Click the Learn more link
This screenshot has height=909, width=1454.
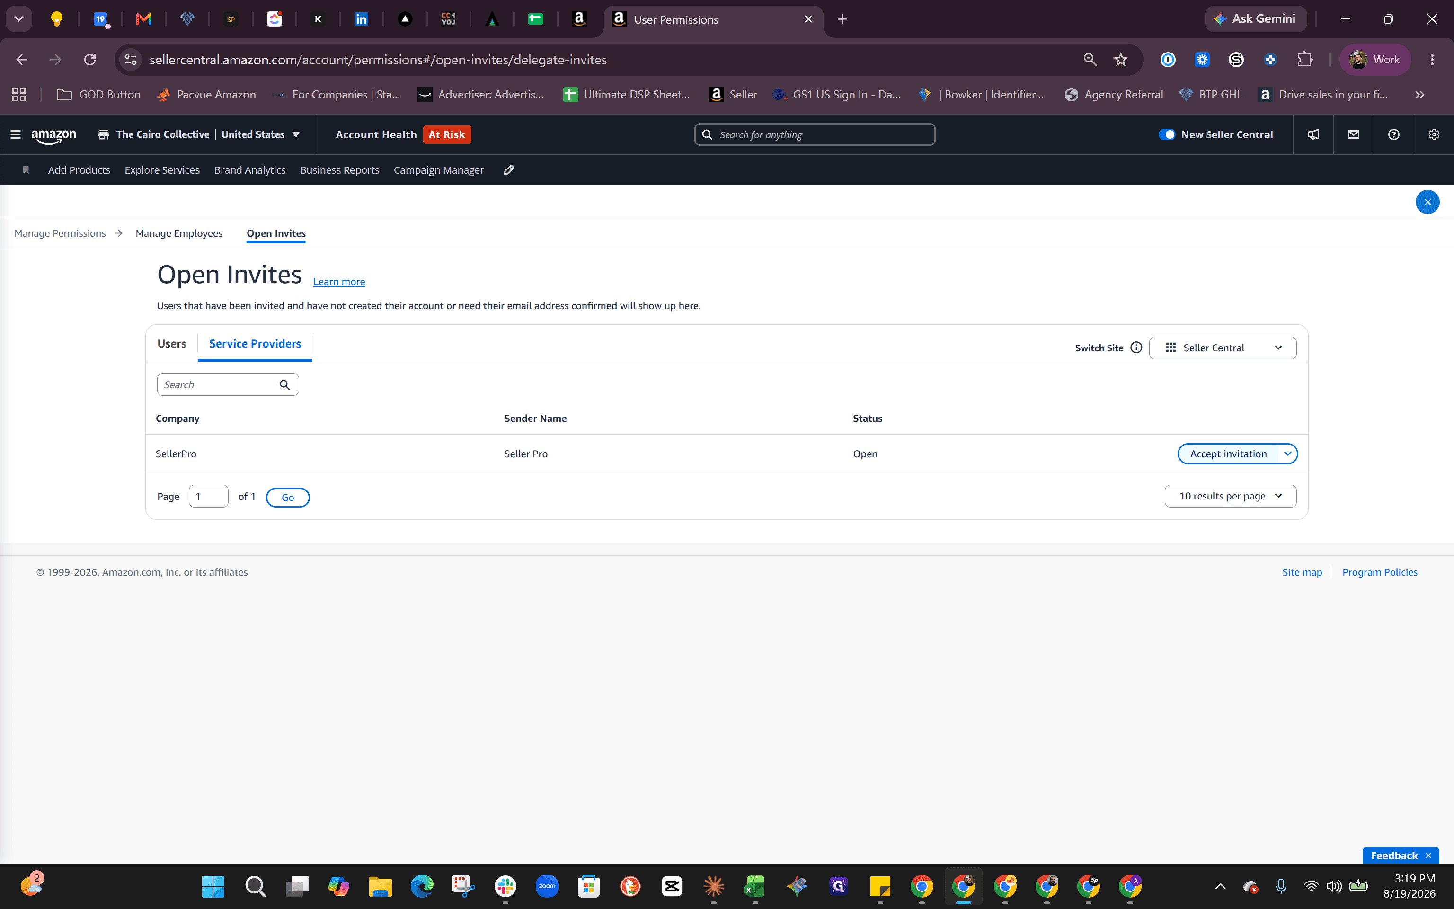click(x=339, y=281)
